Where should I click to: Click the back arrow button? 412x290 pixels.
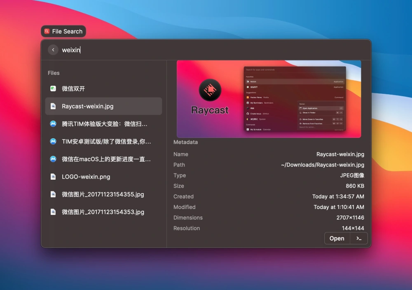[53, 50]
